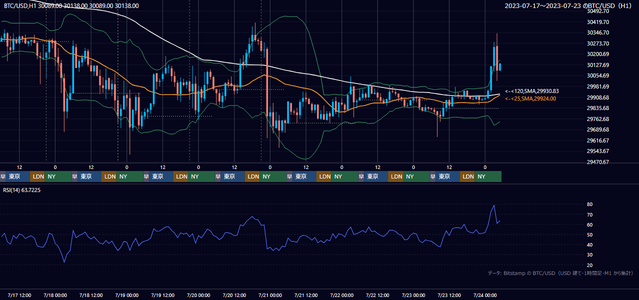
Task: Click the BTC/USD,H1 OHLC header text
Action: [x=71, y=6]
